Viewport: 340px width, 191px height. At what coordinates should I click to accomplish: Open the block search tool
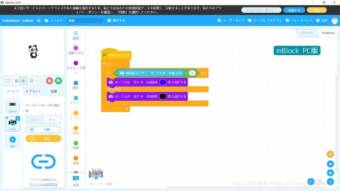click(x=76, y=36)
